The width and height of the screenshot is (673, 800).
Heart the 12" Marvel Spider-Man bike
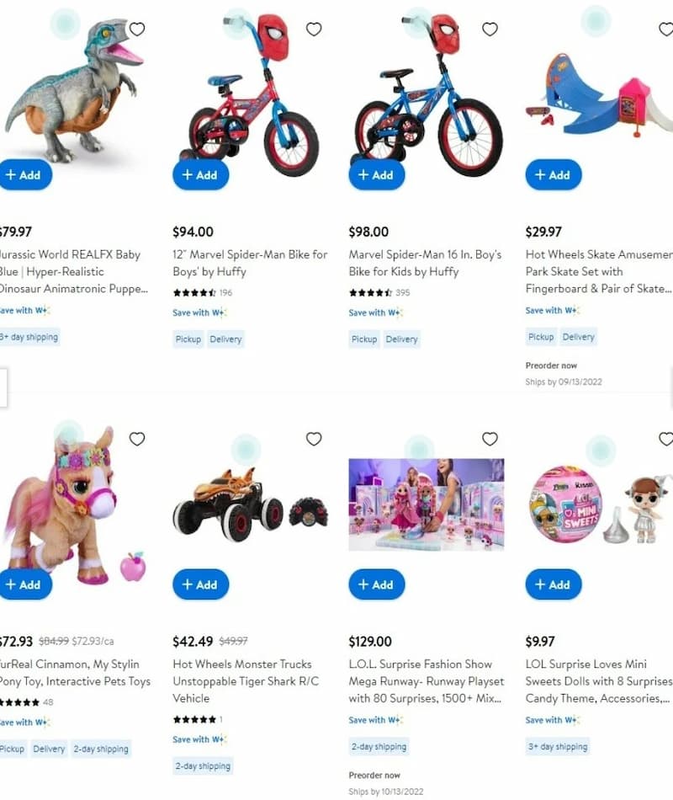tap(314, 29)
